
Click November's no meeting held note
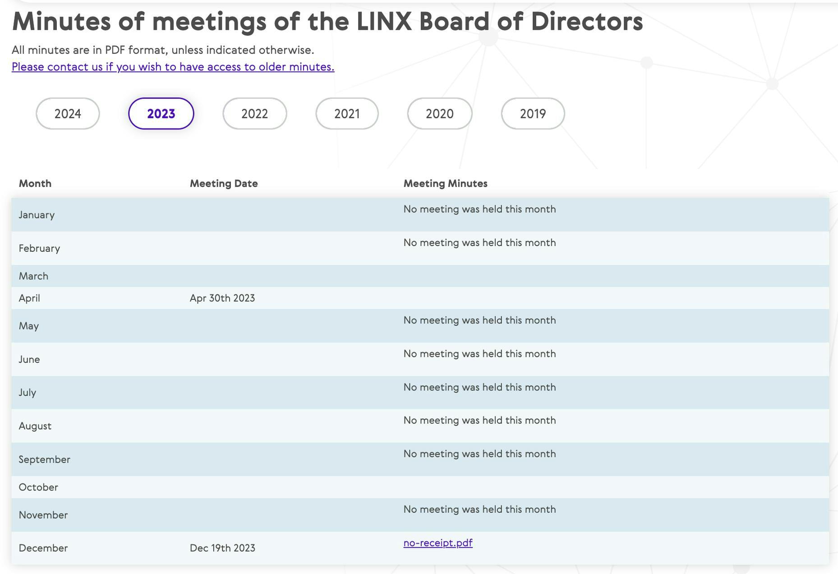479,509
